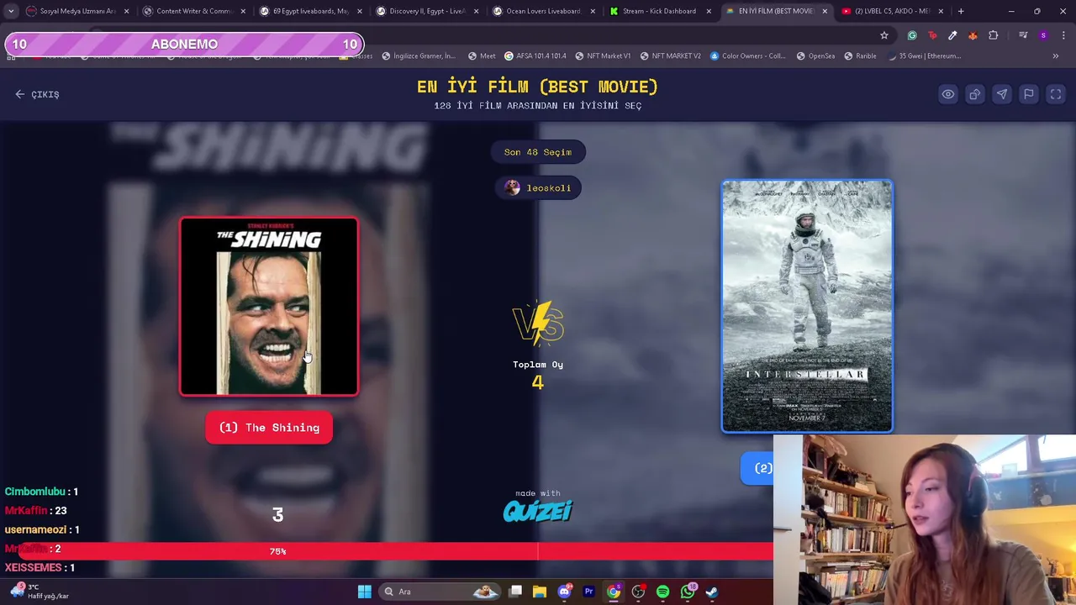This screenshot has height=605, width=1076.
Task: Open Spotify from the taskbar
Action: [x=662, y=592]
